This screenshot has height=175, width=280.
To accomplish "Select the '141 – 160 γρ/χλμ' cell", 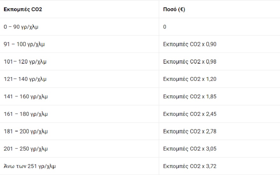I will coord(26,96).
